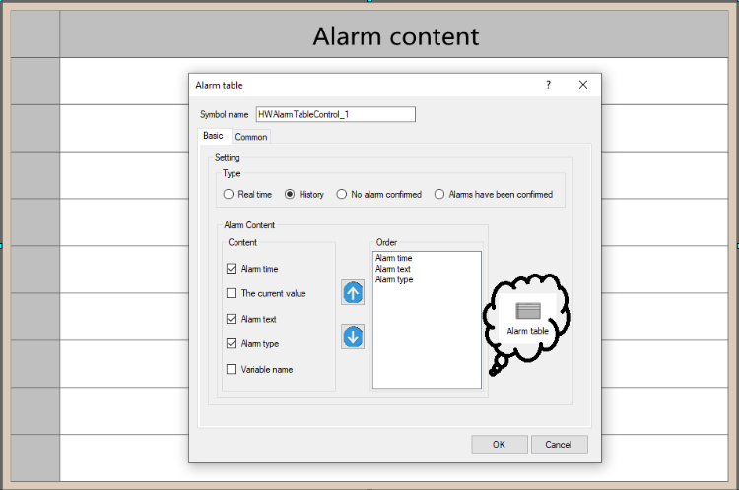Image resolution: width=739 pixels, height=490 pixels.
Task: Select the Real time radio option
Action: pos(229,195)
